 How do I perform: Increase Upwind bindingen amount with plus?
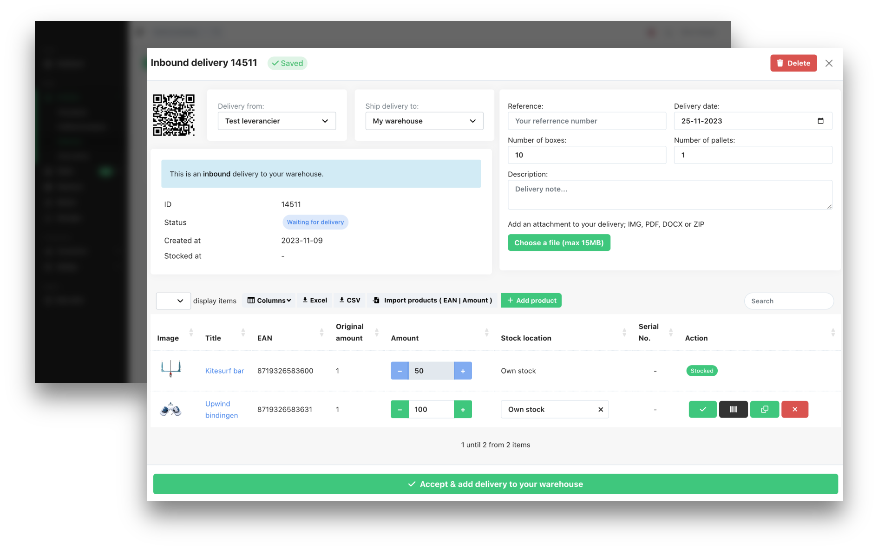click(x=463, y=409)
